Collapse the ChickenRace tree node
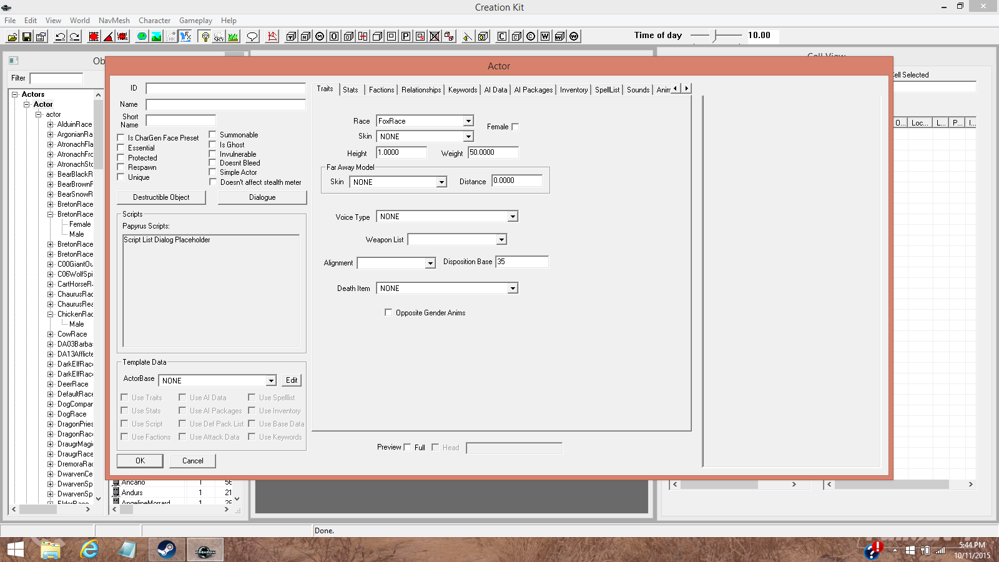This screenshot has height=562, width=999. click(51, 314)
